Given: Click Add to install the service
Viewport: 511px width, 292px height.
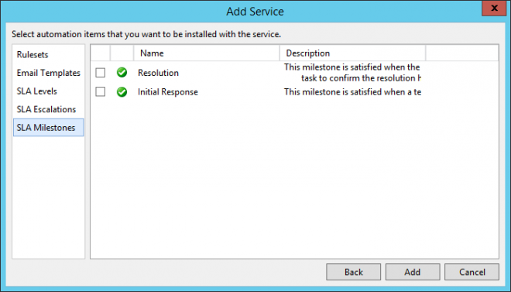Looking at the screenshot, I should point(413,272).
